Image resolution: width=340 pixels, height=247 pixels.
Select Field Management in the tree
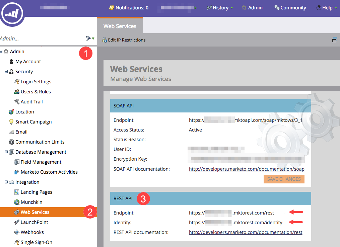point(41,162)
